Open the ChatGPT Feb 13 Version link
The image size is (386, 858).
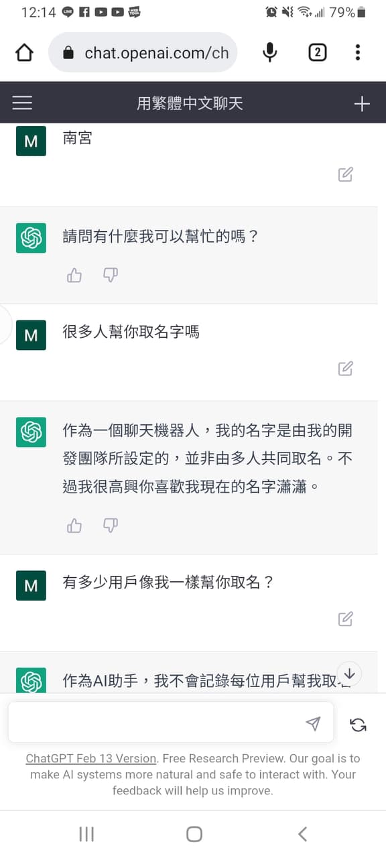tap(90, 758)
